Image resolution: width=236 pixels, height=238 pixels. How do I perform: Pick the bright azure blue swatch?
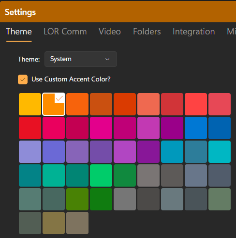196,128
